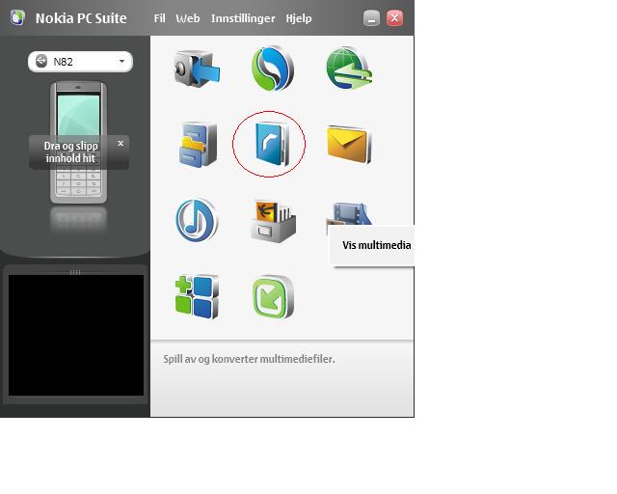Open the Innstillinger menu
This screenshot has width=617, height=494.
pos(243,18)
